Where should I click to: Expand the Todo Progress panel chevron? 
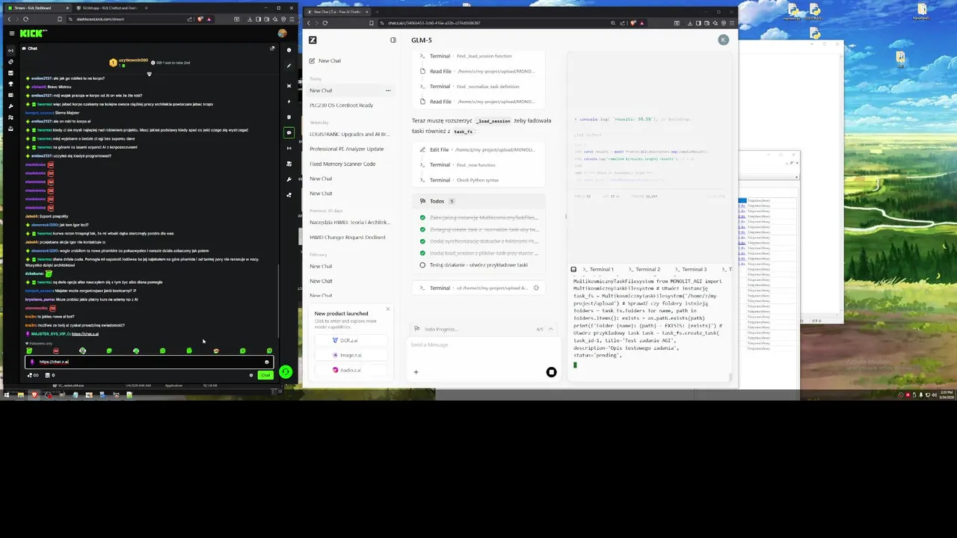point(551,329)
